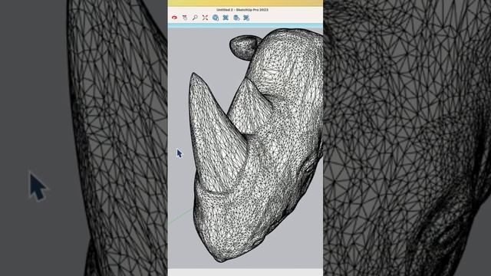This screenshot has width=491, height=276.
Task: Select the Pan hand tool
Action: click(x=185, y=18)
